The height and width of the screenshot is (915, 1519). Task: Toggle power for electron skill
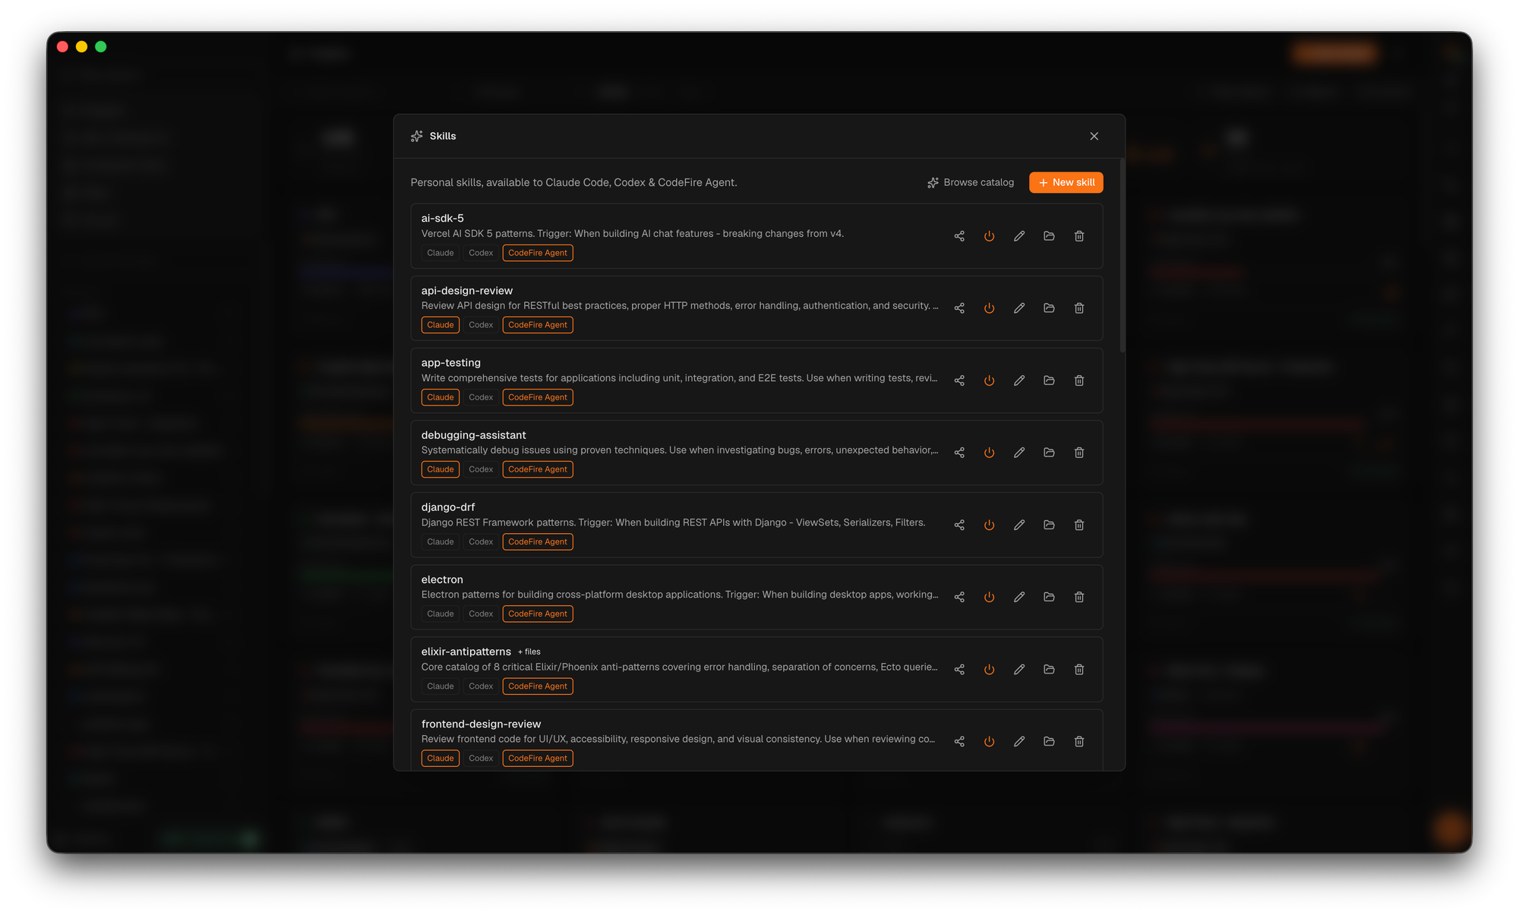989,597
